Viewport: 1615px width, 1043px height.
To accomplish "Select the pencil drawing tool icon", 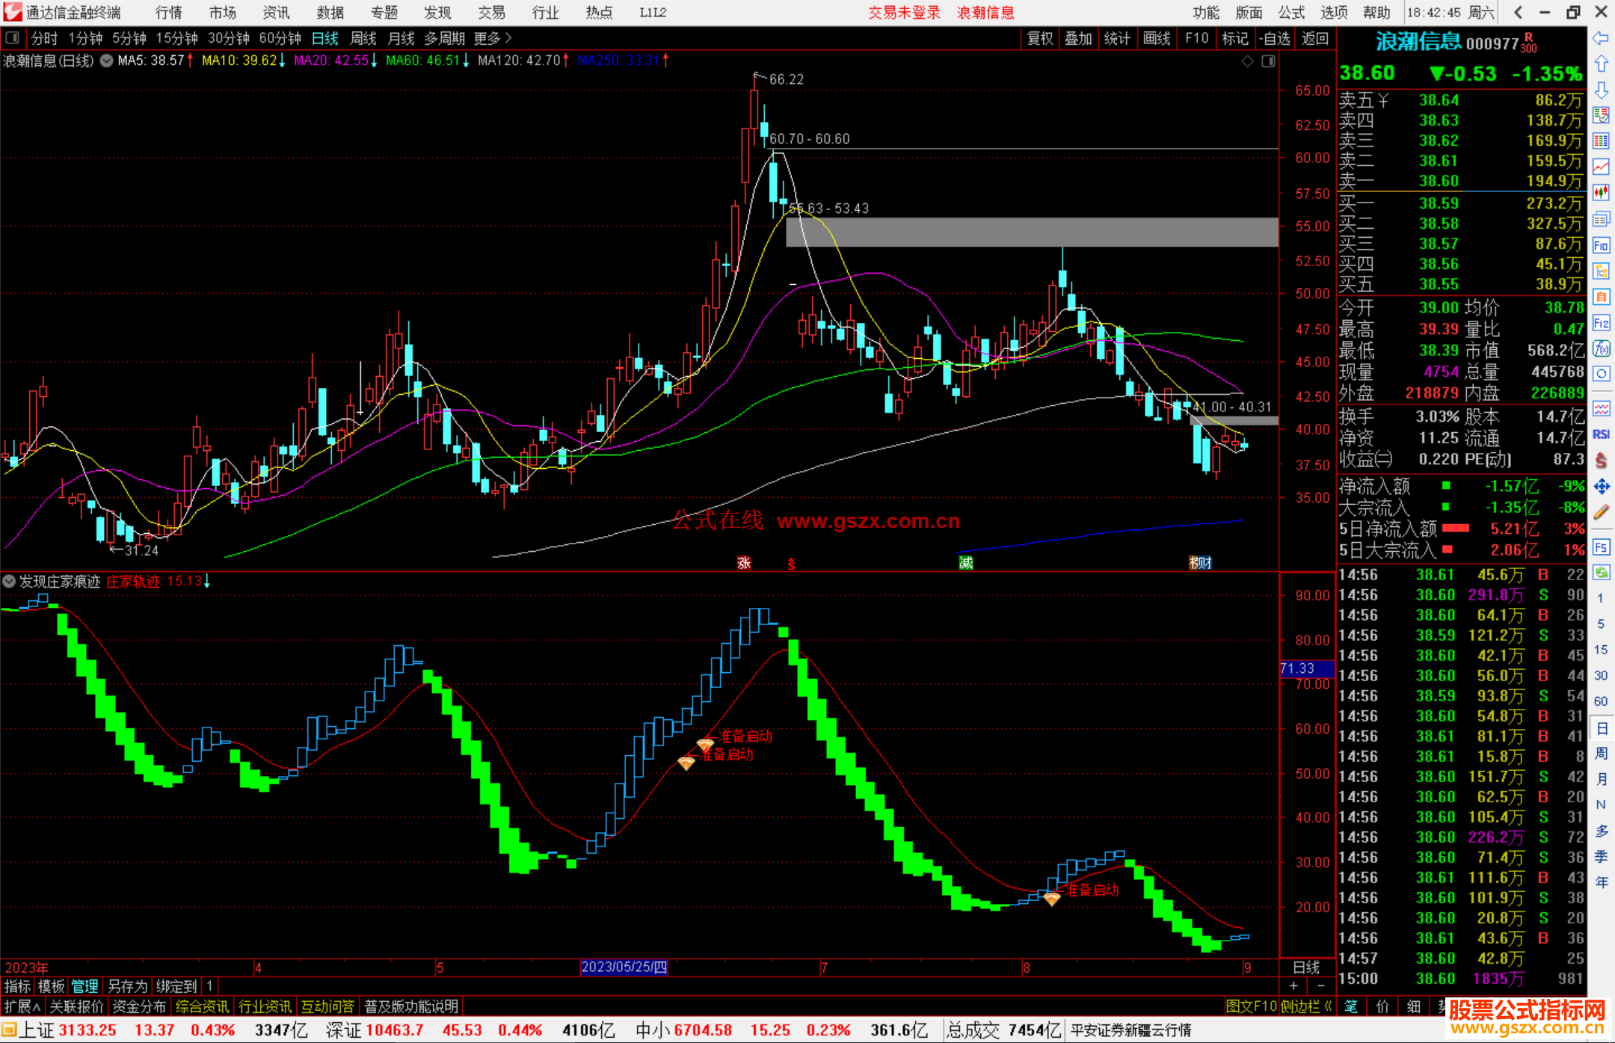I will click(x=1601, y=512).
